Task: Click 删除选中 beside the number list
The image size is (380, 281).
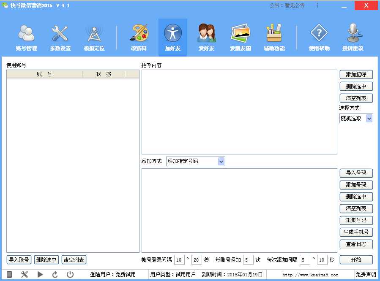Action: click(x=356, y=197)
